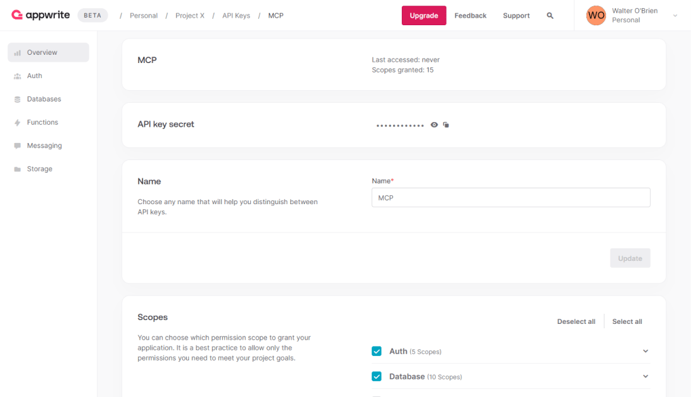The image size is (691, 397).
Task: Navigate to API Keys breadcrumb
Action: point(236,15)
